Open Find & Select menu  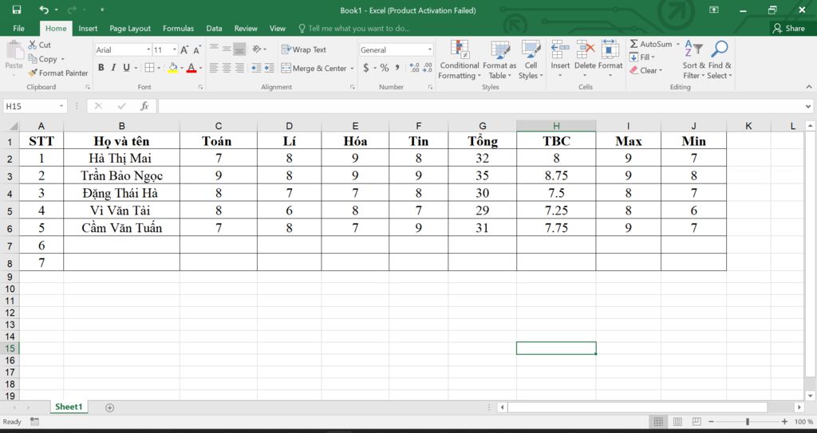(x=720, y=59)
